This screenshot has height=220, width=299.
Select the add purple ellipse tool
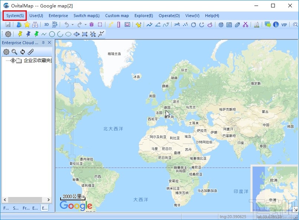click(210, 24)
